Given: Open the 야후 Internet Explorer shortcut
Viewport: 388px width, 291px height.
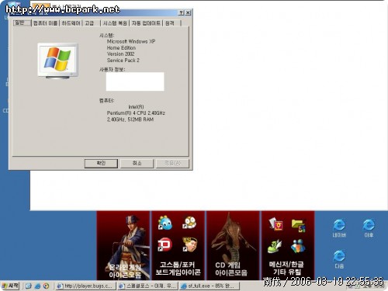Looking at the screenshot, I should click(x=369, y=228).
